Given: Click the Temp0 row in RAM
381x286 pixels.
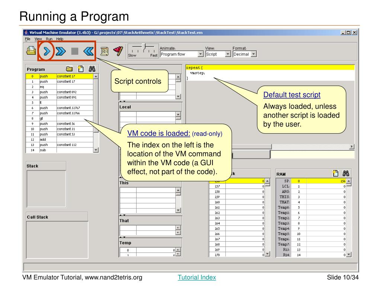Looking at the screenshot, I should coord(311,207).
